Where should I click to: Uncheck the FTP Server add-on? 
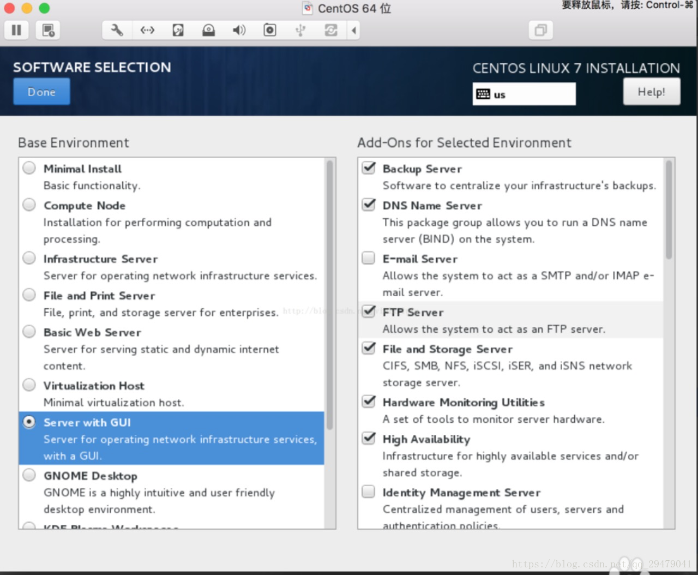pos(369,311)
